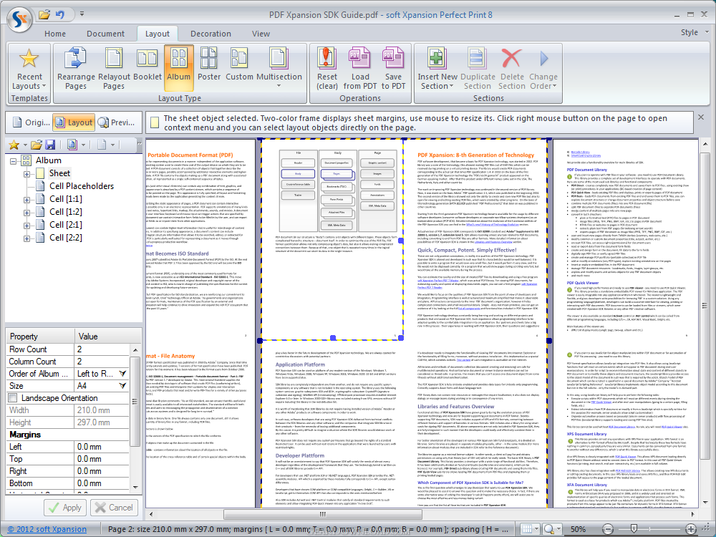This screenshot has height=537, width=716.
Task: Open the Size A4 dropdown
Action: [122, 386]
